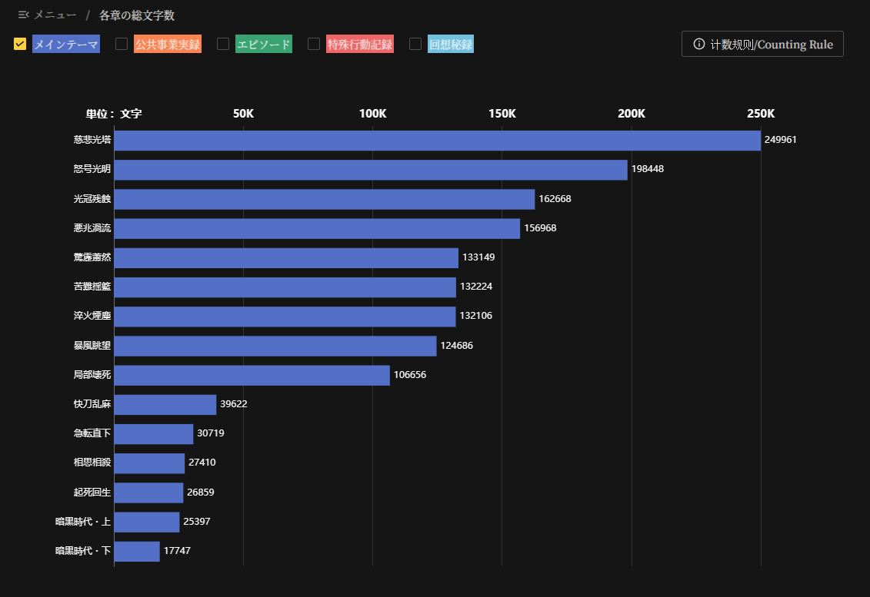Click the 局部壊死 bar in the chart

tap(252, 375)
